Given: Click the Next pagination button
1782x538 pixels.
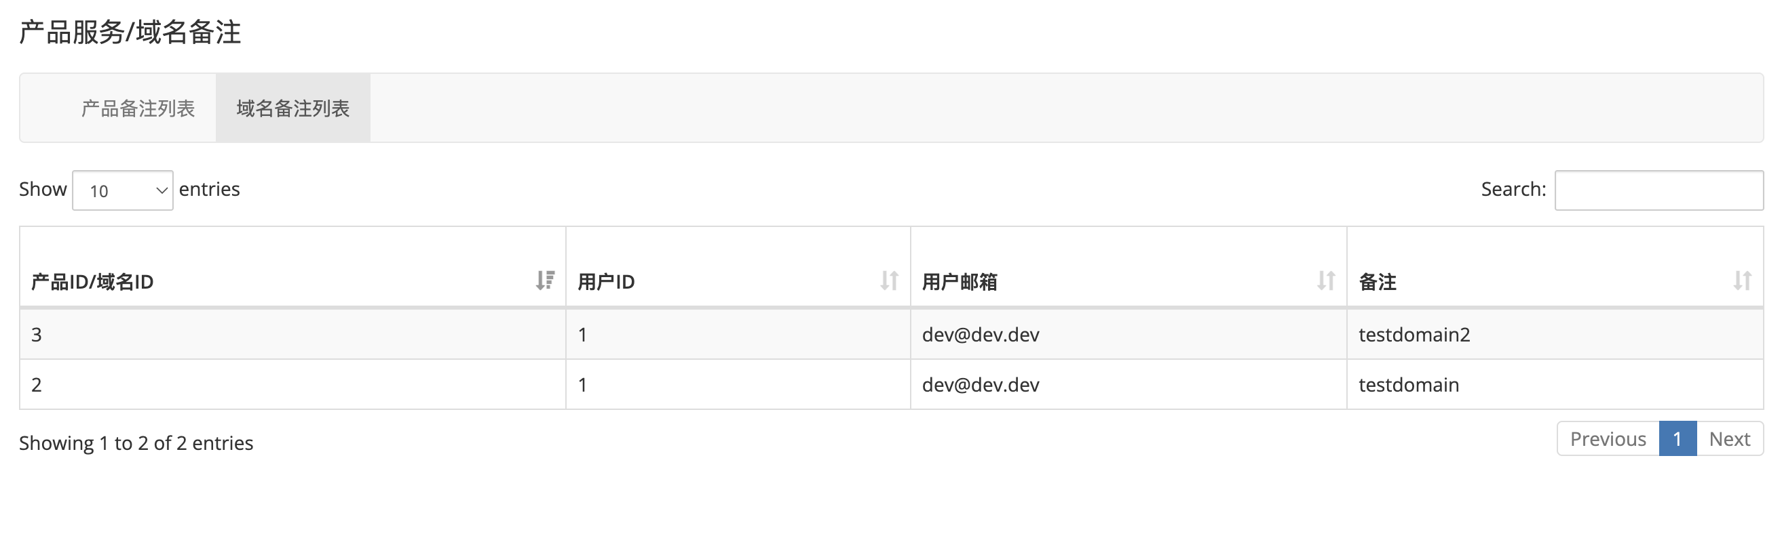Looking at the screenshot, I should pyautogui.click(x=1730, y=438).
